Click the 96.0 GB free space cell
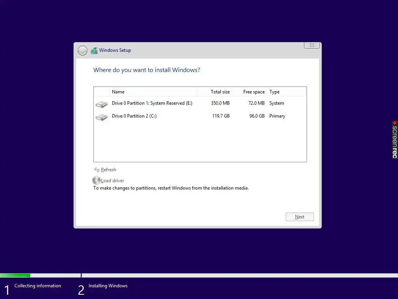Screen dimensions: 398x299 point(257,116)
